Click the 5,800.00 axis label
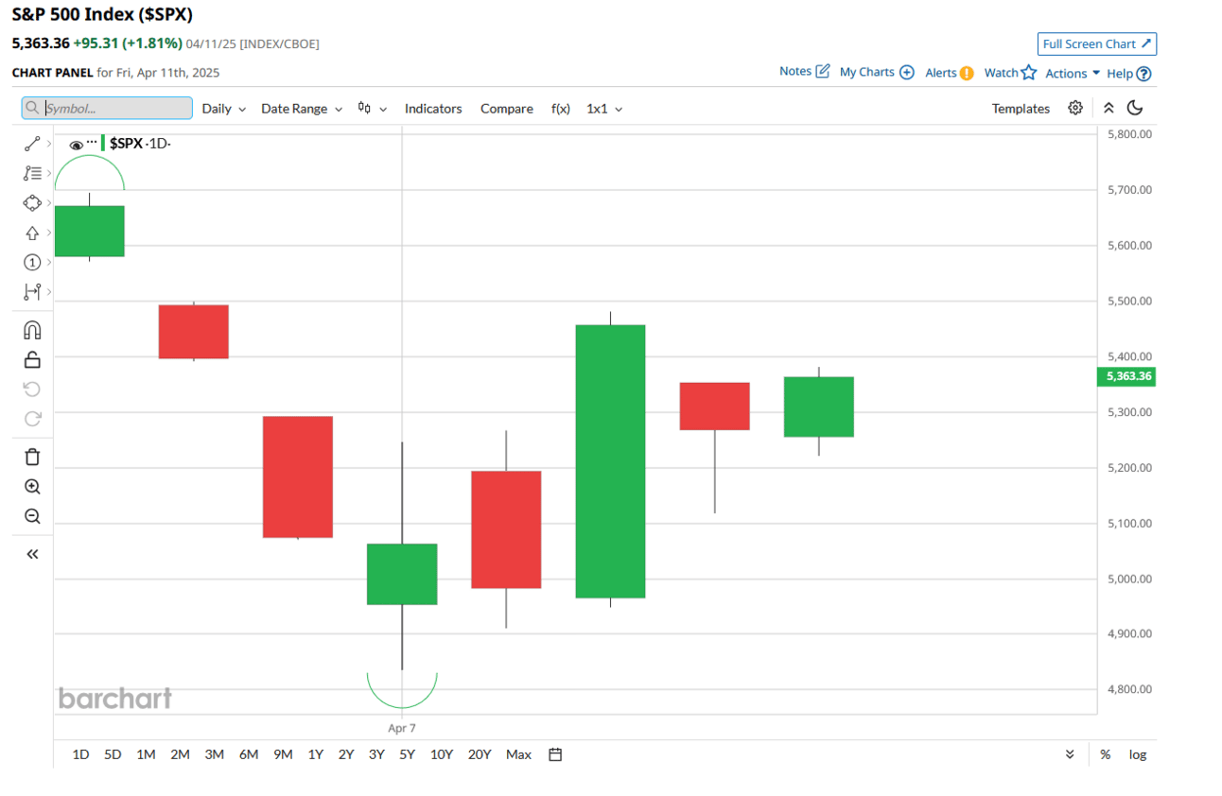Viewport: 1222px width, 796px height. click(x=1128, y=134)
